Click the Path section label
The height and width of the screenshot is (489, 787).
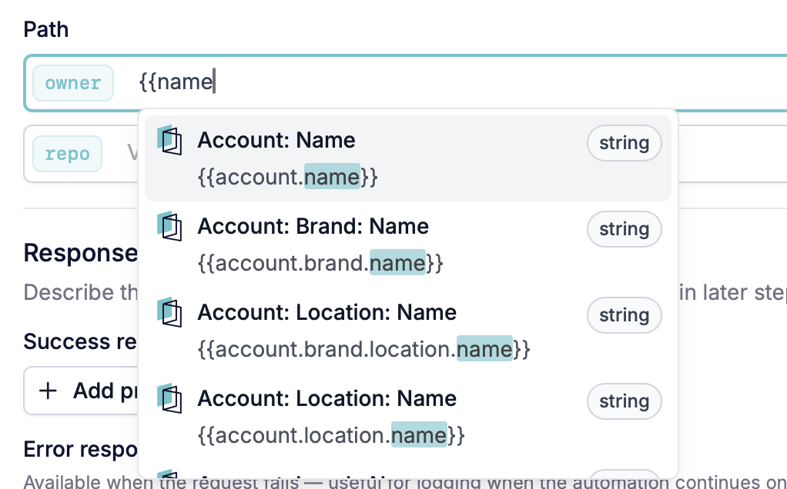tap(46, 29)
